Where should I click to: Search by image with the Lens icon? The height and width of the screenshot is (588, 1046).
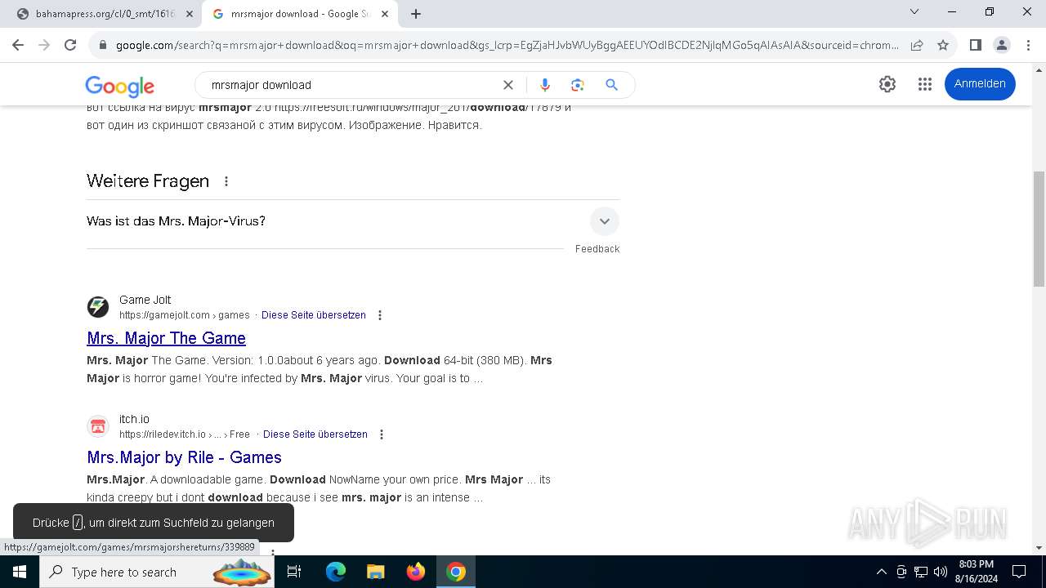tap(578, 85)
